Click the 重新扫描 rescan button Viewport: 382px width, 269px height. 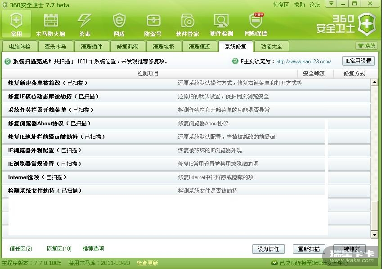click(x=309, y=249)
